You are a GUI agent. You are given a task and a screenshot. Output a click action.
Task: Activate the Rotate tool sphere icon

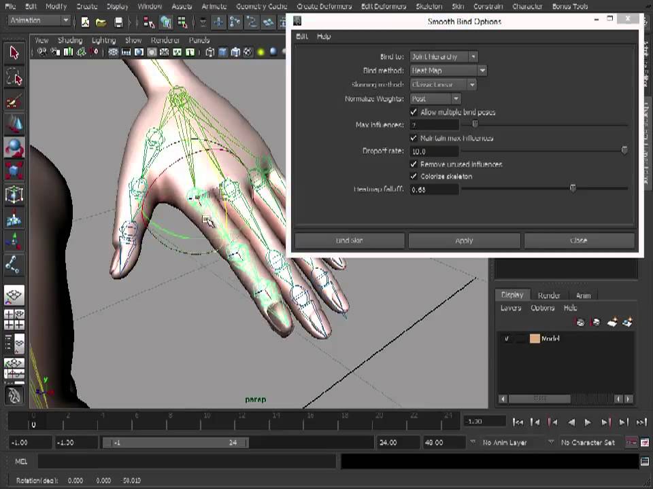pyautogui.click(x=14, y=147)
